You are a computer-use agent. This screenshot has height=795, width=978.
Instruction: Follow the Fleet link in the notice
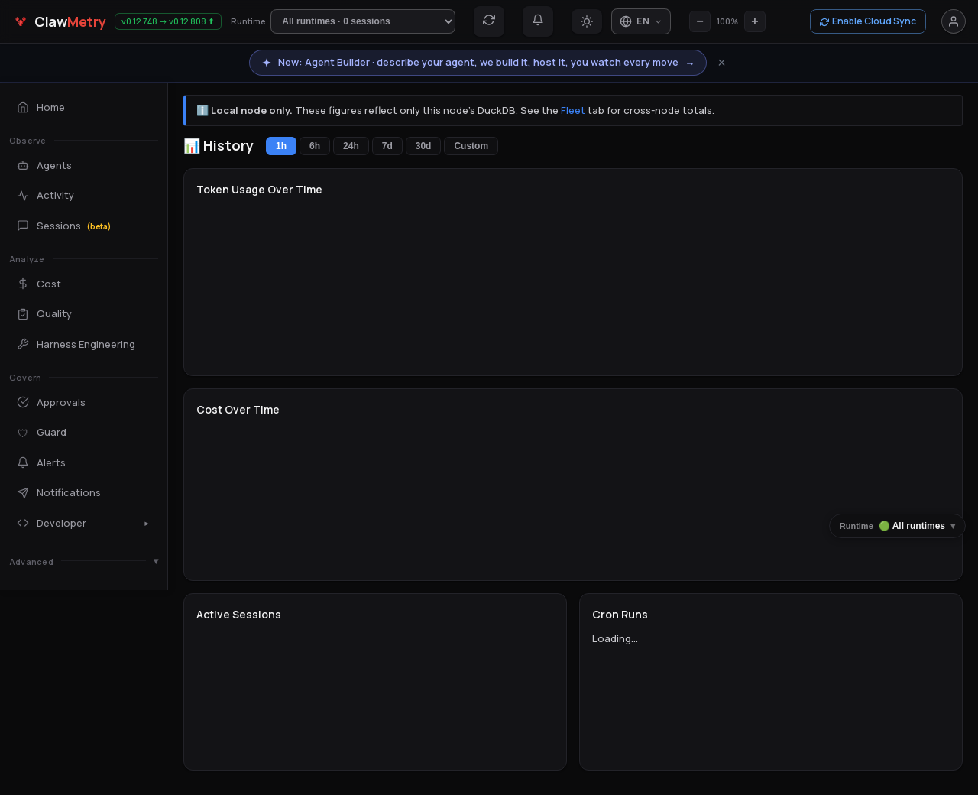(x=572, y=111)
